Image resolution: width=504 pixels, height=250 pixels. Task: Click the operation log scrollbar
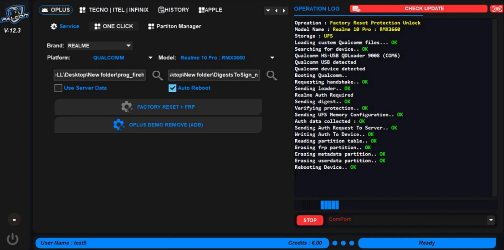(x=495, y=107)
